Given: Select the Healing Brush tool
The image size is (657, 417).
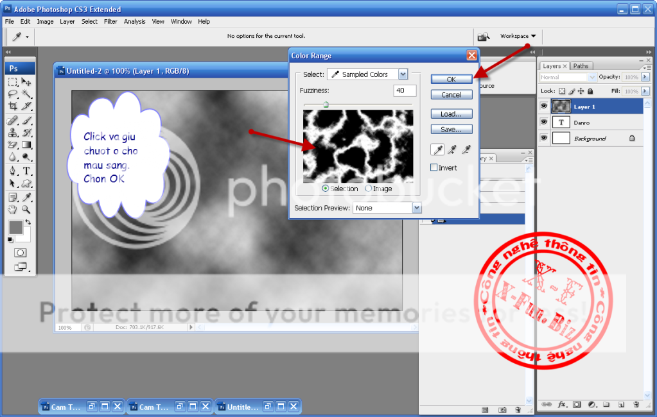Looking at the screenshot, I should point(13,121).
